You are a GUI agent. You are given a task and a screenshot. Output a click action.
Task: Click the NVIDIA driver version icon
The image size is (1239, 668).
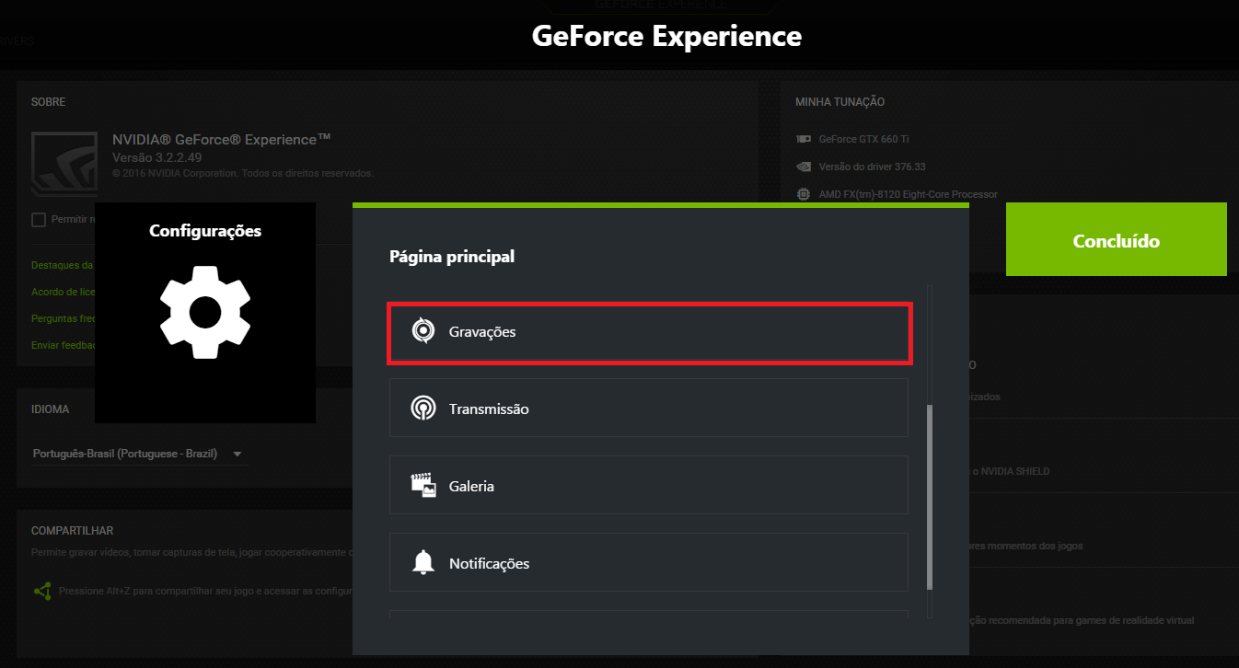[804, 167]
